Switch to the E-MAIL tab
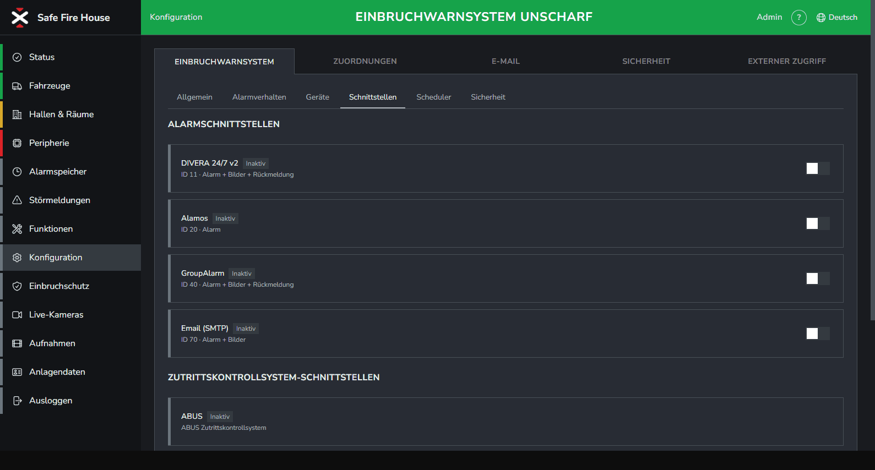Image resolution: width=875 pixels, height=470 pixels. tap(506, 61)
